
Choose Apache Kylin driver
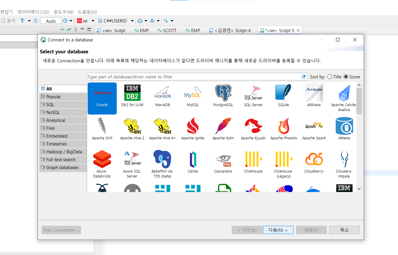(x=223, y=129)
